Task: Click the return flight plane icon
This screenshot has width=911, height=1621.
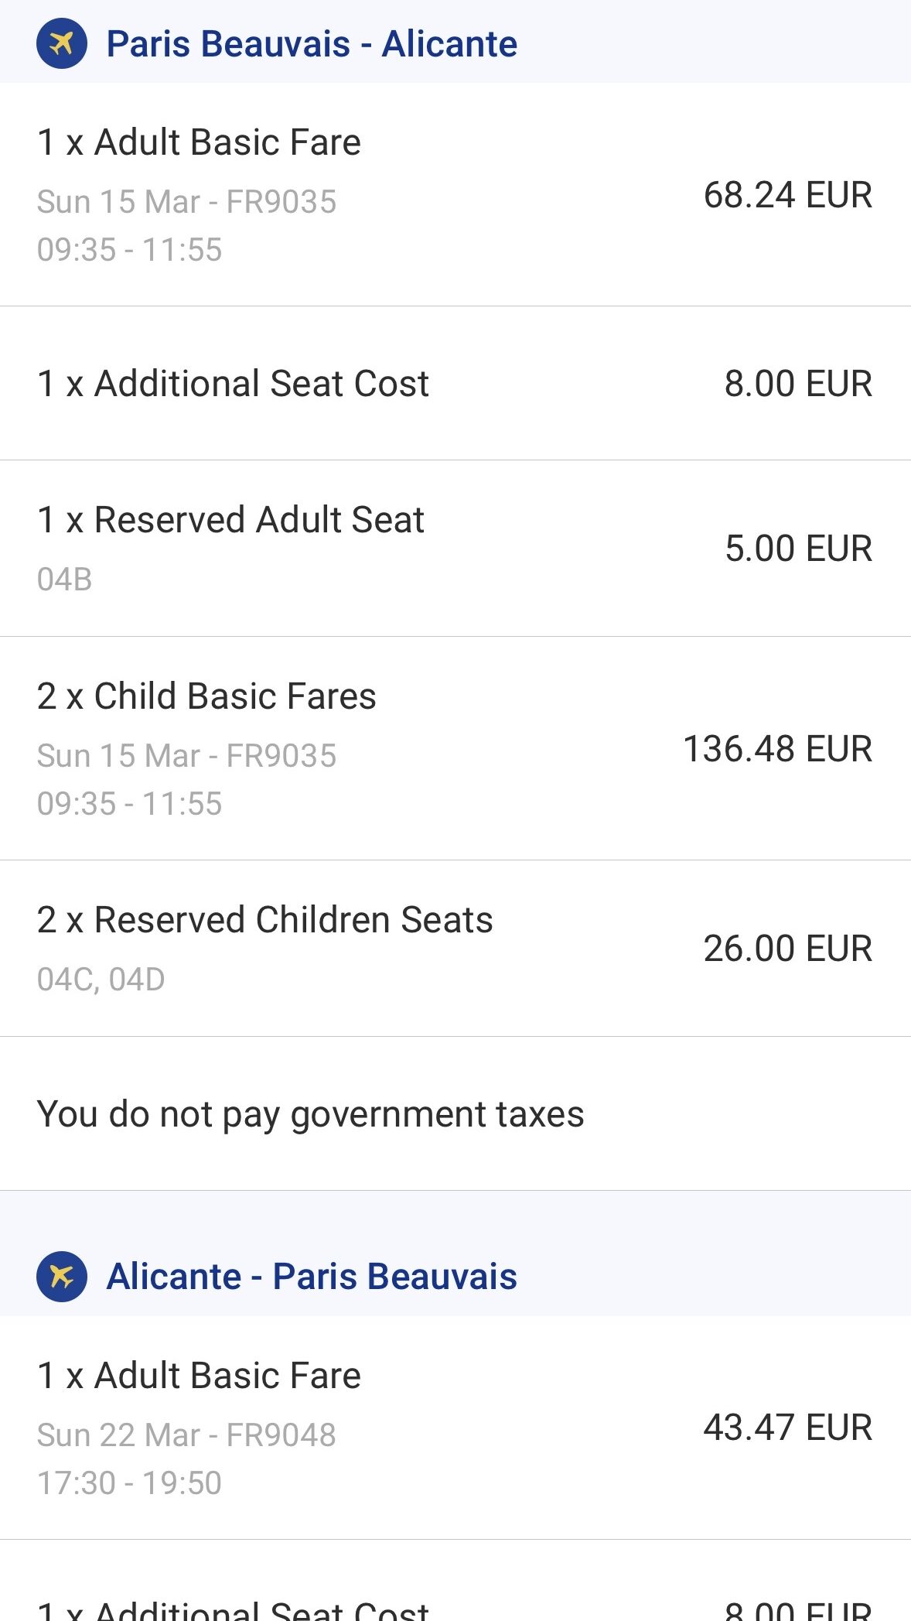Action: (x=61, y=1276)
